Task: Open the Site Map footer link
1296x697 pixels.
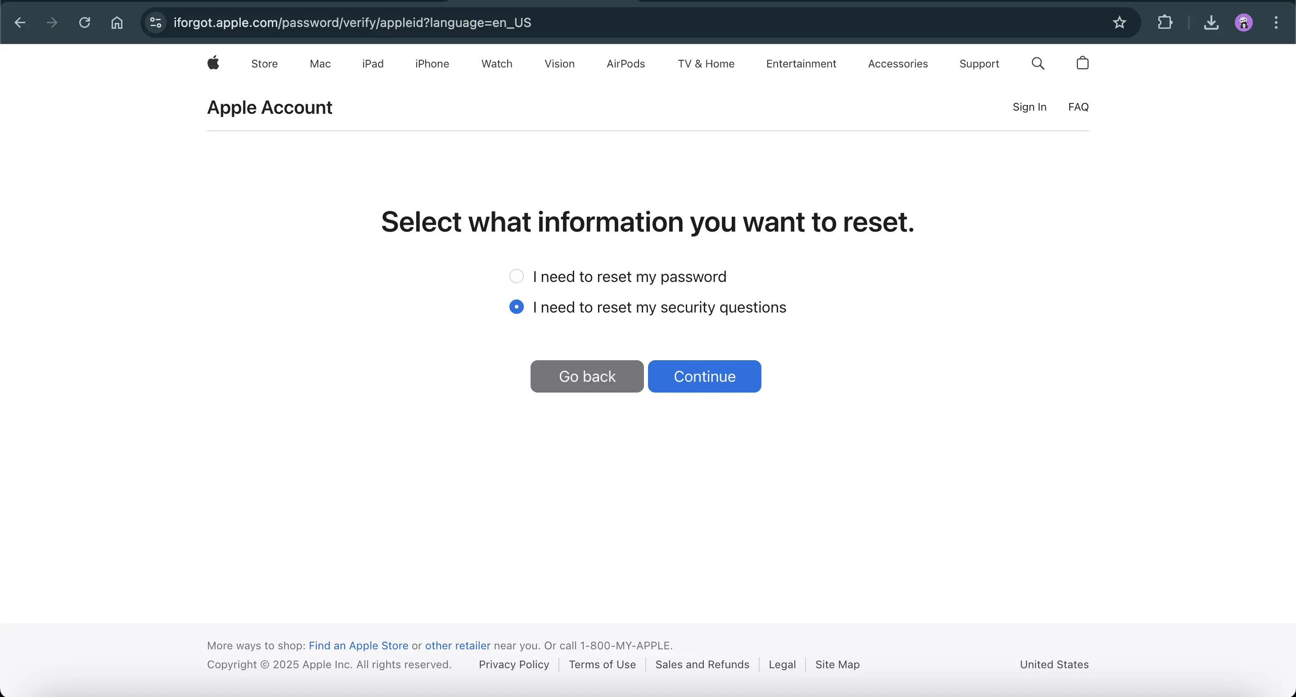Action: pyautogui.click(x=837, y=664)
